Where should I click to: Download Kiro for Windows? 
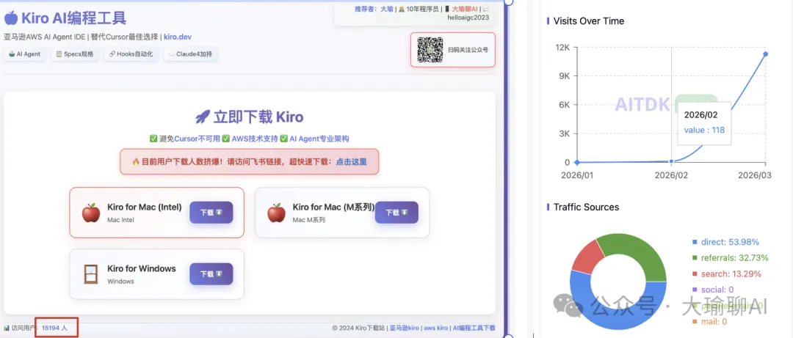tap(211, 273)
